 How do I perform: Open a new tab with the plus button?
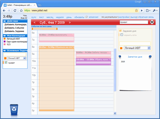tap(39, 5)
